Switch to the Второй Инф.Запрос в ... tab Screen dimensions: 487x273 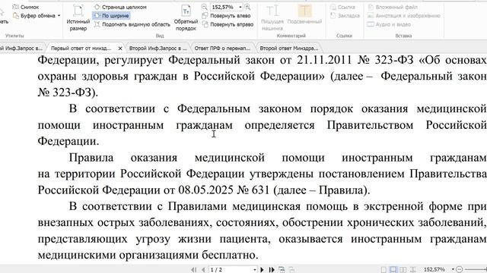click(x=158, y=49)
